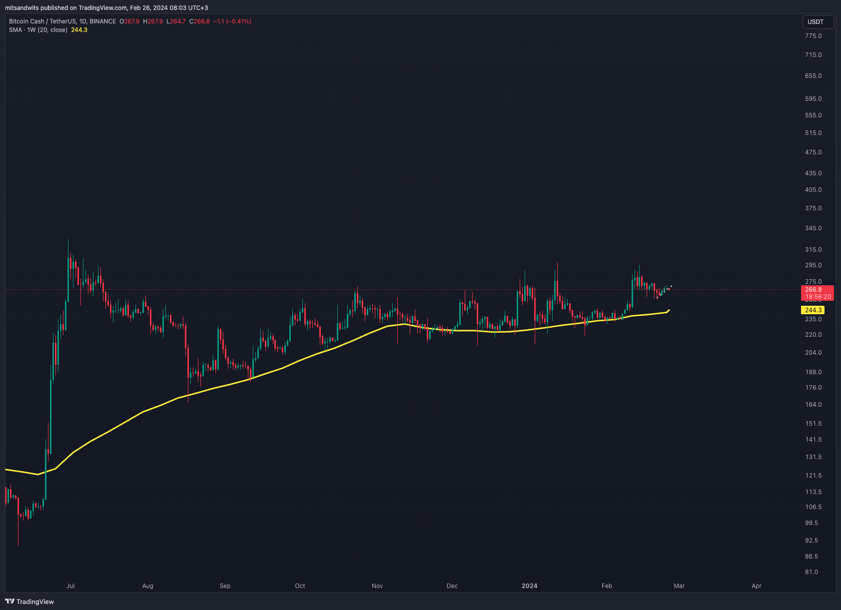Click the published-by header text at top
841x610 pixels.
point(106,8)
